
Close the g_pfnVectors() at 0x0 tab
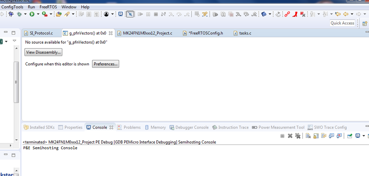coord(110,33)
